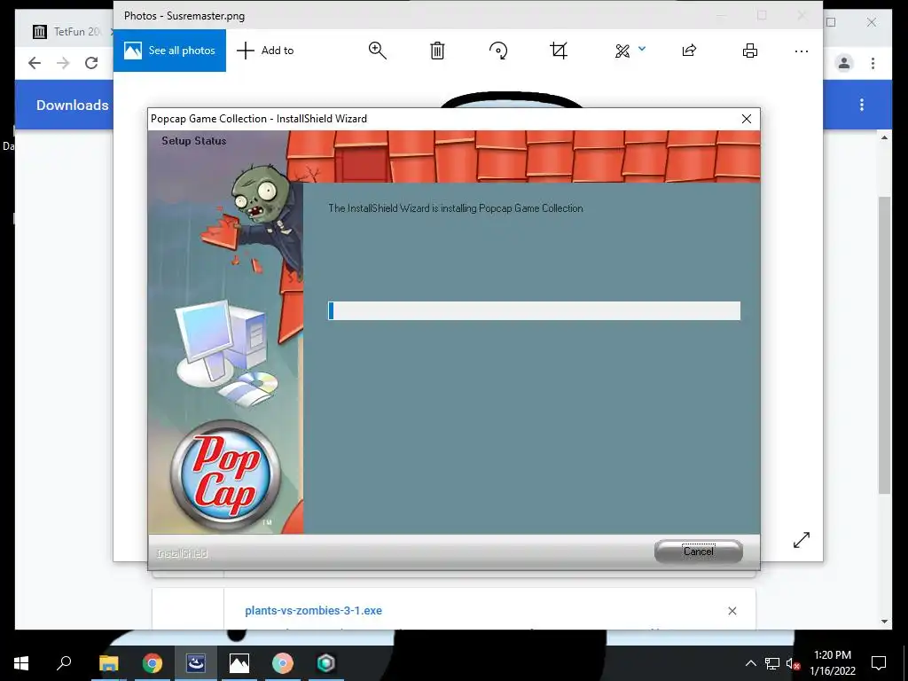The width and height of the screenshot is (908, 681).
Task: Open the Add to menu in Photos
Action: (265, 51)
